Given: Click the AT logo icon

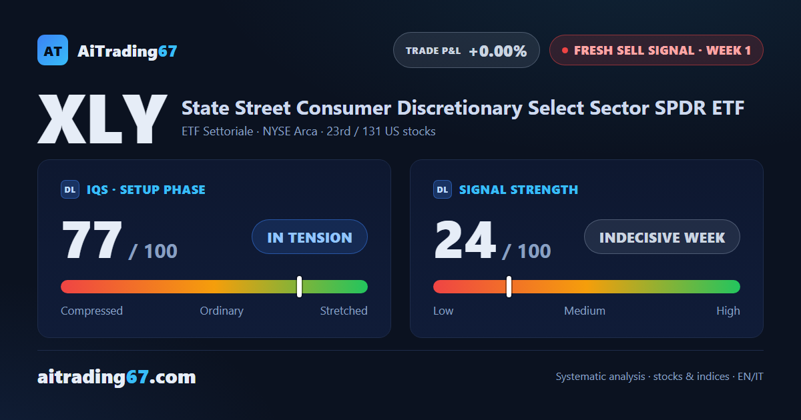Looking at the screenshot, I should pos(53,50).
